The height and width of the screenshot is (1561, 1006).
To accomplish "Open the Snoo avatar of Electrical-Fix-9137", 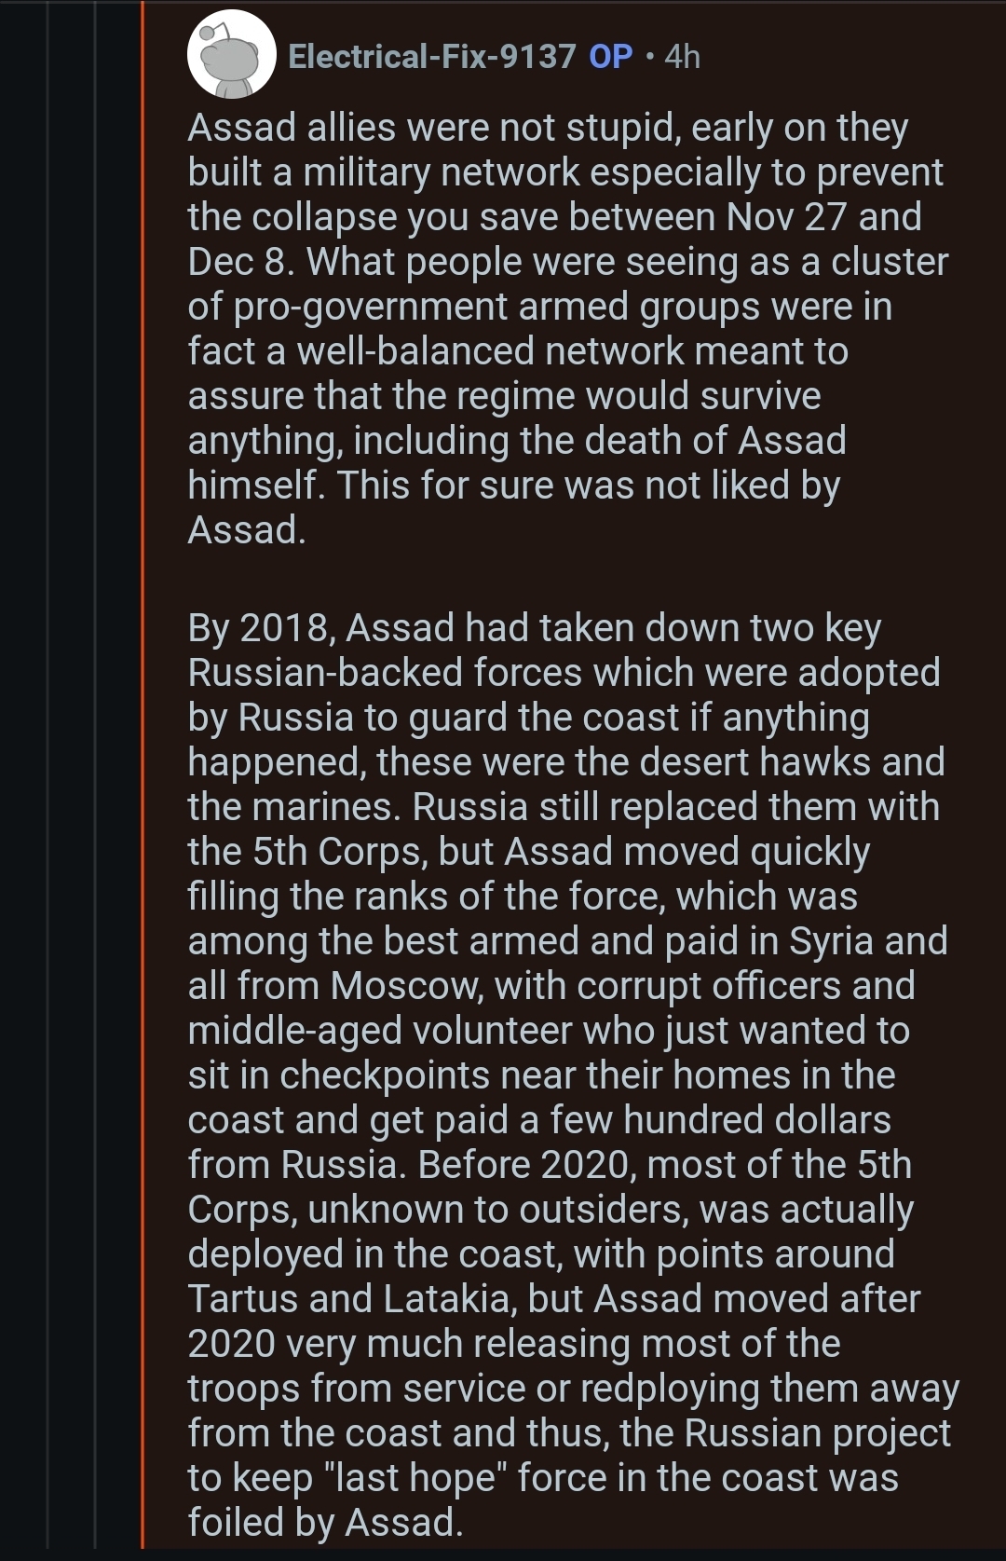I will (232, 55).
